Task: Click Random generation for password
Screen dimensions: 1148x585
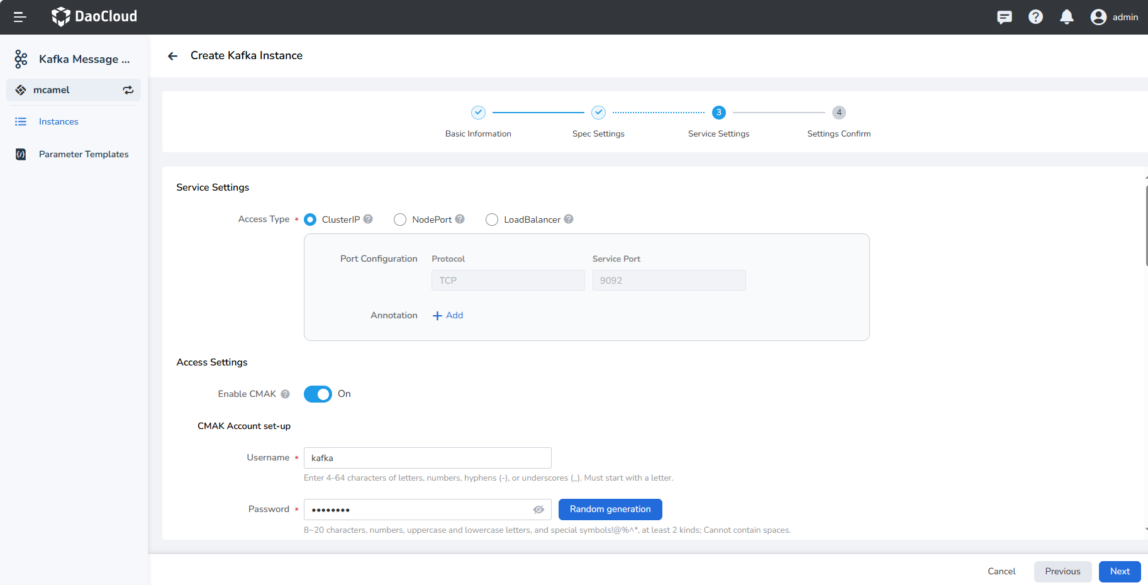Action: point(610,510)
